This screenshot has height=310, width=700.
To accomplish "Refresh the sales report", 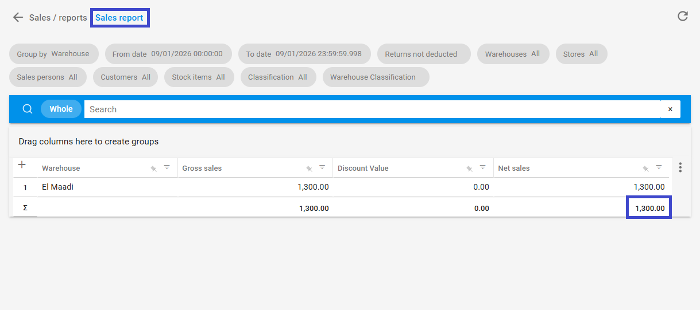I will tap(683, 16).
